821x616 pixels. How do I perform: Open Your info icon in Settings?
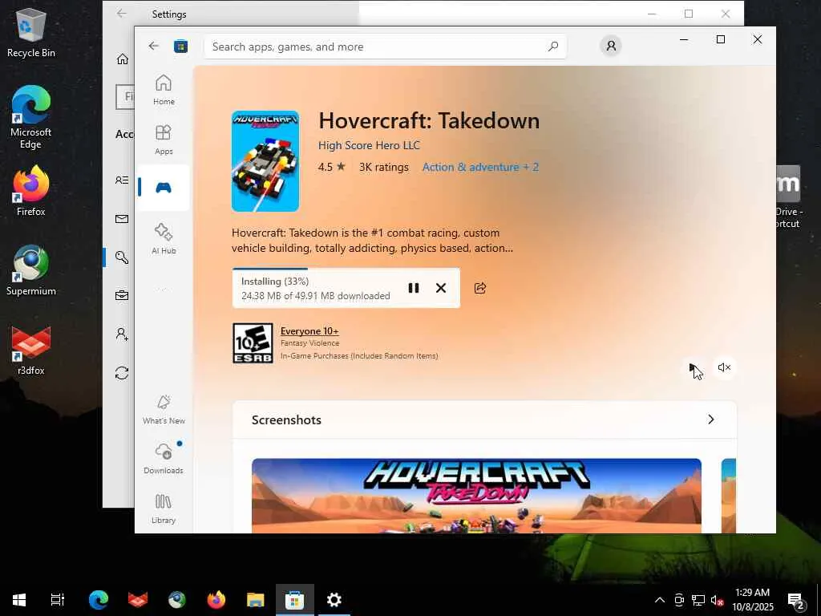click(x=122, y=180)
